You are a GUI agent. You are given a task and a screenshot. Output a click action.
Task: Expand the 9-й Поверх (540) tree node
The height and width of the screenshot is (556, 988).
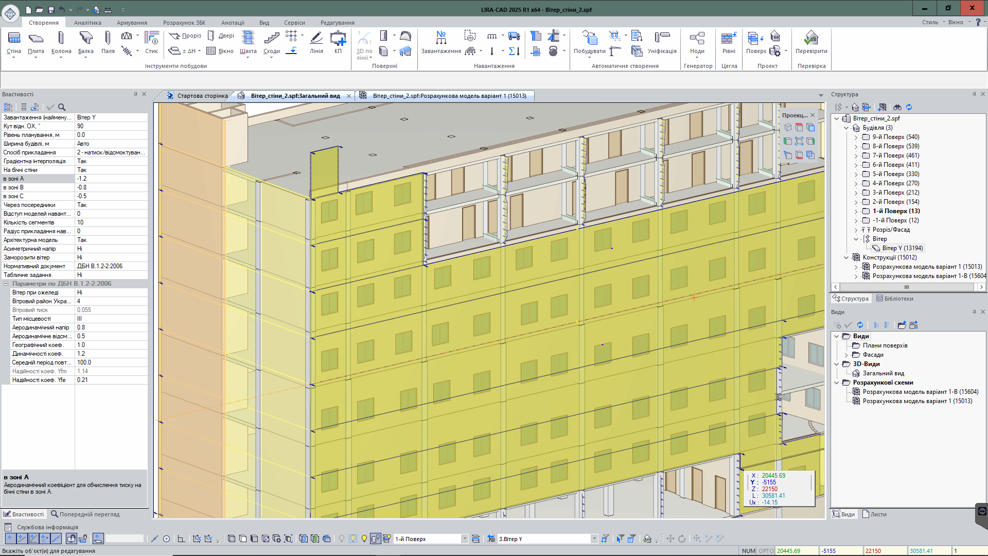tap(856, 137)
